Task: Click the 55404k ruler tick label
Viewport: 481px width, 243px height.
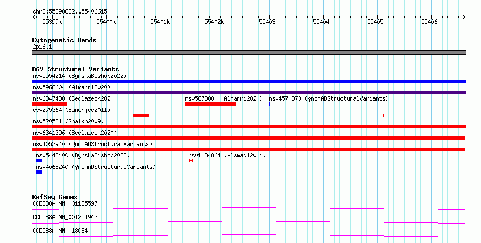Action: click(x=323, y=22)
